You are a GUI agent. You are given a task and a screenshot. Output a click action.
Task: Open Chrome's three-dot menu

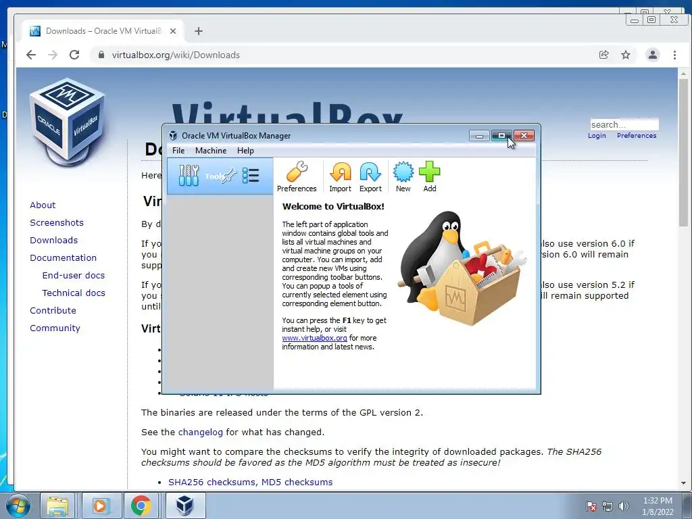pos(674,55)
